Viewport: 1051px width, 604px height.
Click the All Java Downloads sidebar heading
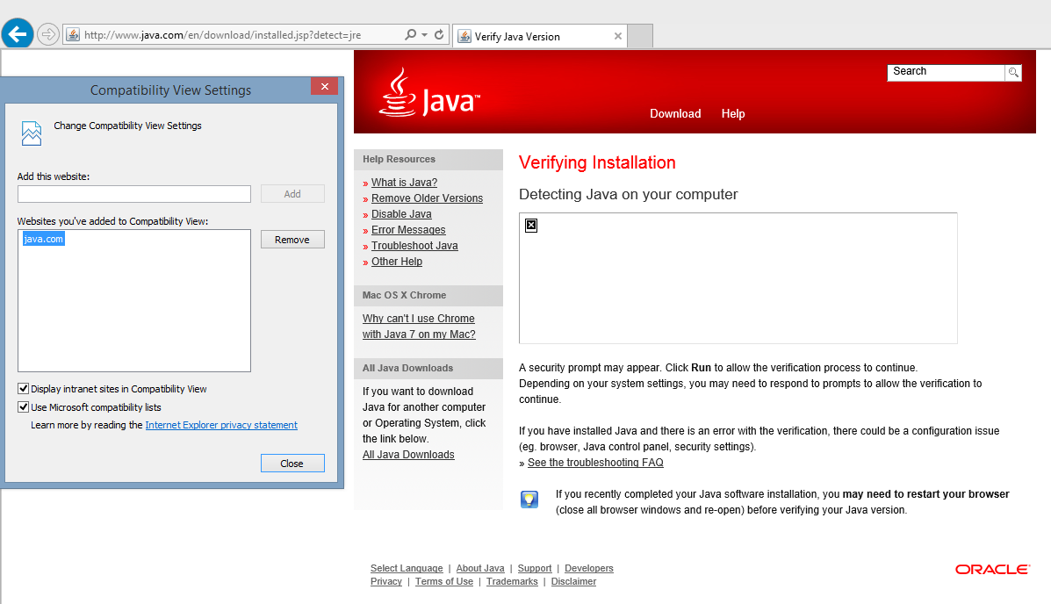point(407,369)
